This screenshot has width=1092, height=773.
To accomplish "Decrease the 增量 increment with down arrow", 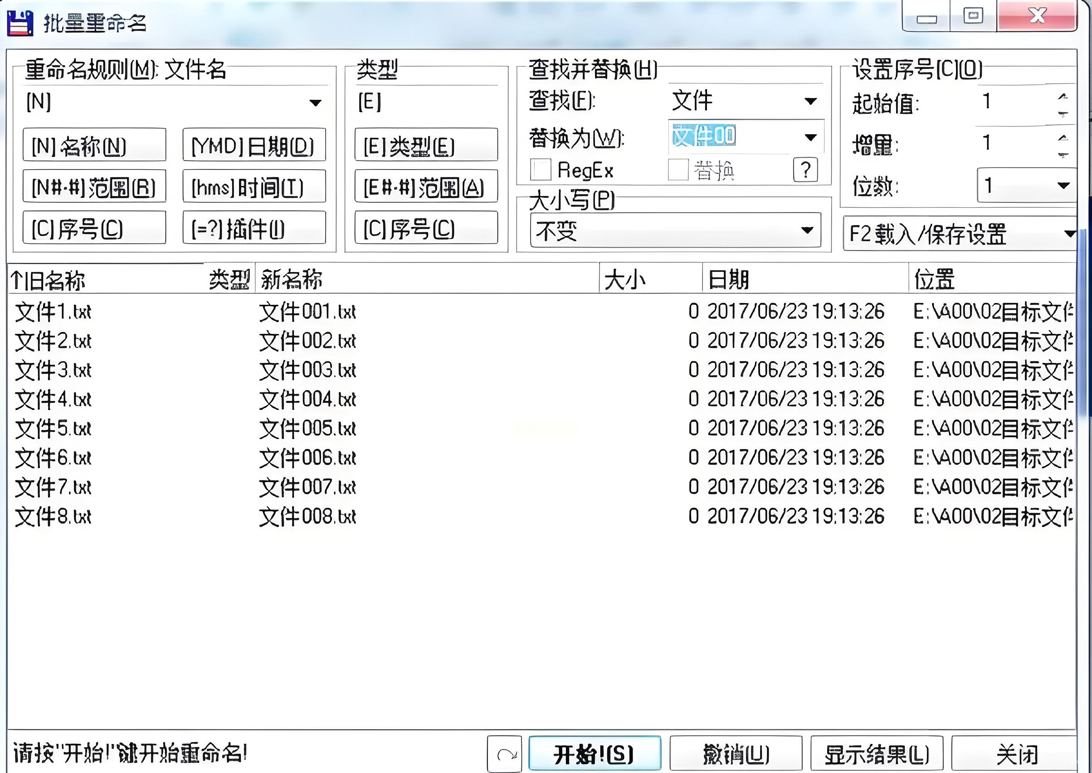I will click(x=1063, y=155).
